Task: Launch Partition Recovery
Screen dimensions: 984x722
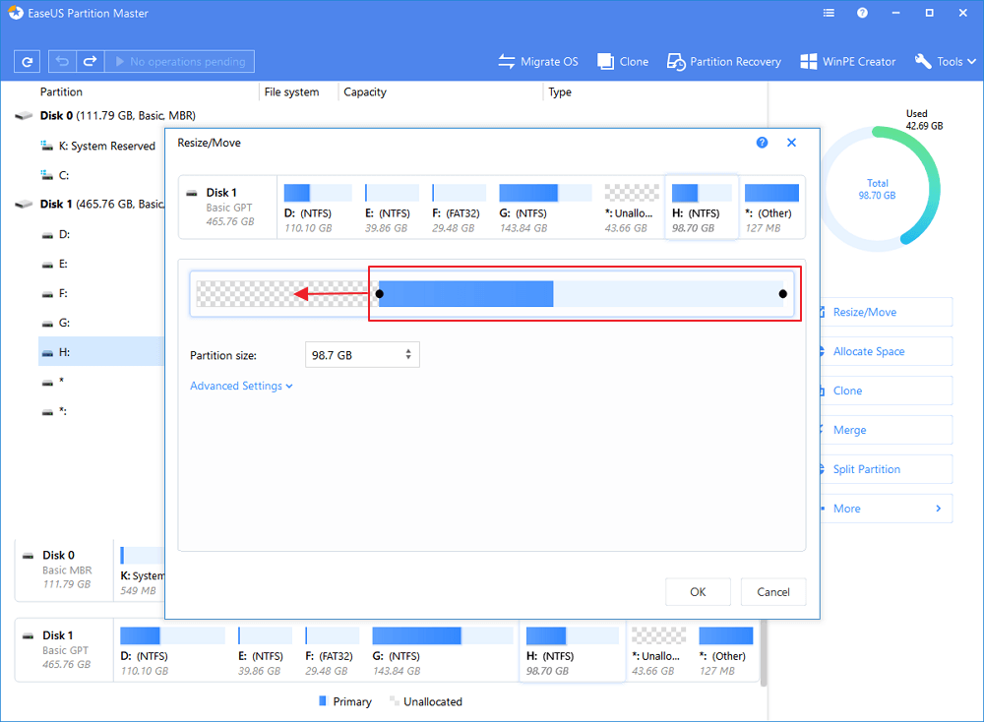Action: [x=724, y=61]
